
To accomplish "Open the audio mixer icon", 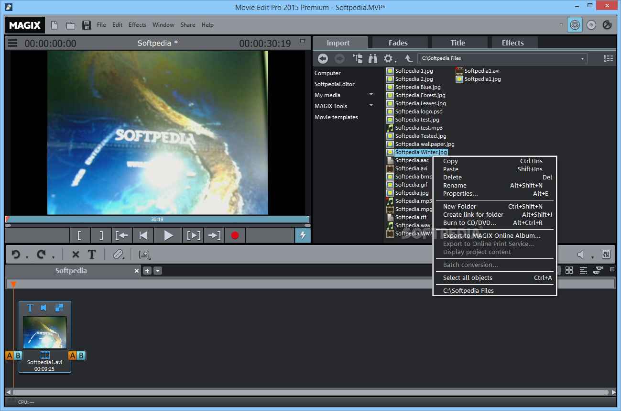I will pyautogui.click(x=606, y=255).
